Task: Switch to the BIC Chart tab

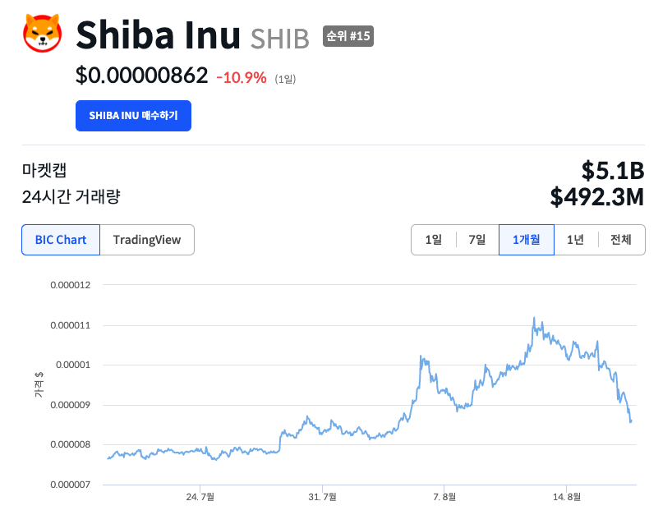Action: point(61,240)
